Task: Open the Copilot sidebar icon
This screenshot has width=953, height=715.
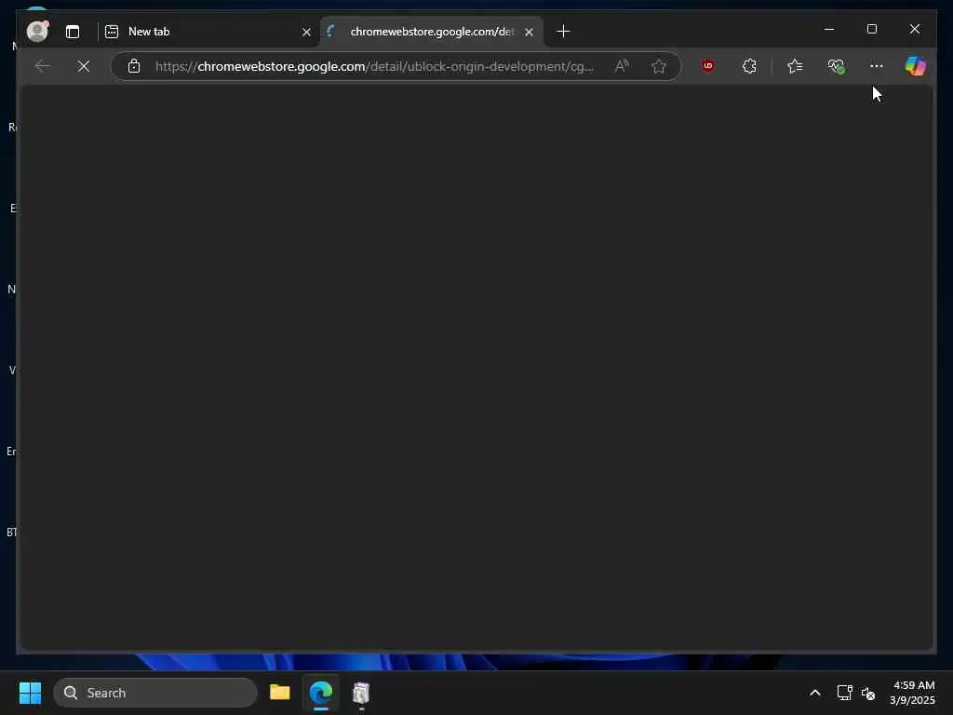Action: tap(916, 66)
